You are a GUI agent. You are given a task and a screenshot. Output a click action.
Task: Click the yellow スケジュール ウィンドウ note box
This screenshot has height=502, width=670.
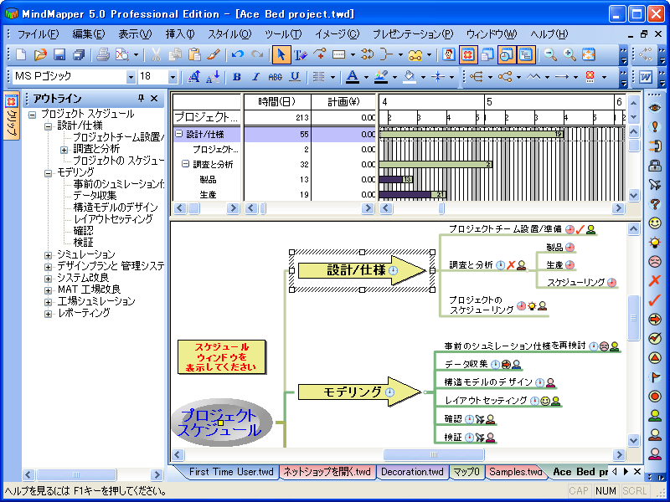pyautogui.click(x=221, y=357)
